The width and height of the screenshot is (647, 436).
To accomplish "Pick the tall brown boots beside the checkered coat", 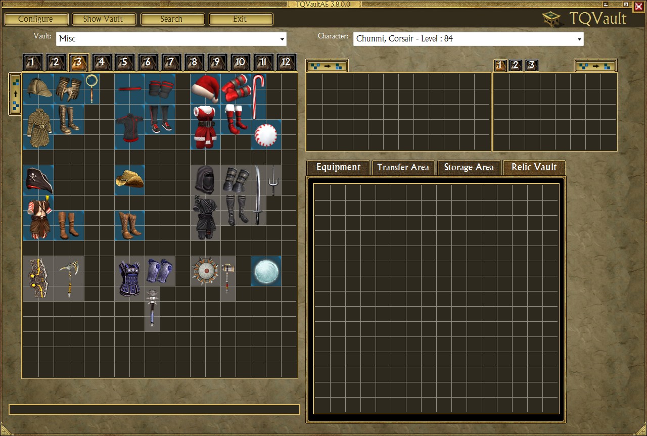I will (x=69, y=119).
